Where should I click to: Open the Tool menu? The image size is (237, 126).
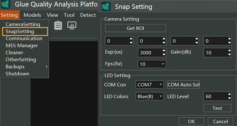pos(69,15)
